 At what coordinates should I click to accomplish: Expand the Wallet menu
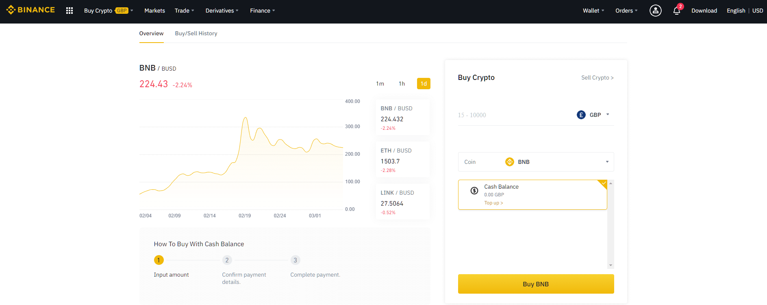593,11
